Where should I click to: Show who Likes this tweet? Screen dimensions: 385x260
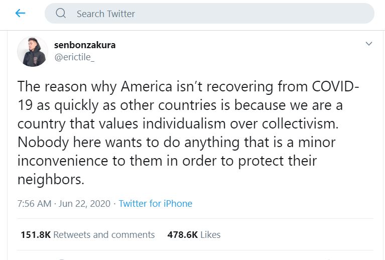pos(211,234)
